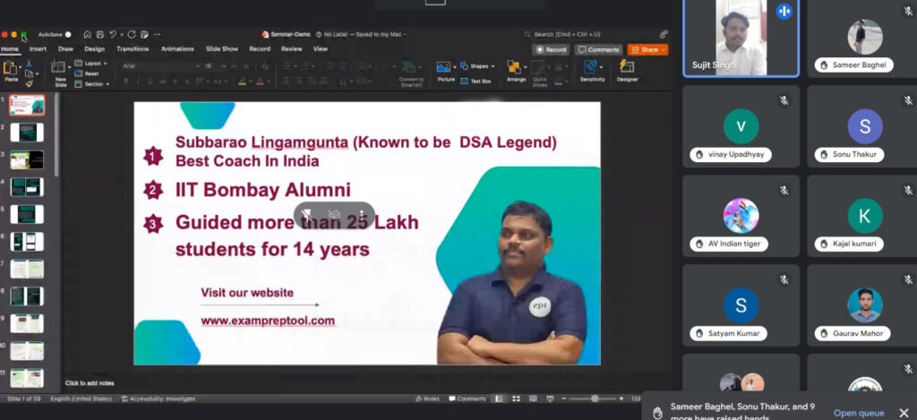
Task: Click the Paste clipboard icon
Action: [10, 68]
